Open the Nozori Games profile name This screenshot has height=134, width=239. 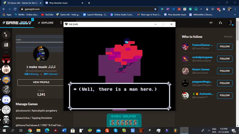pos(201,69)
